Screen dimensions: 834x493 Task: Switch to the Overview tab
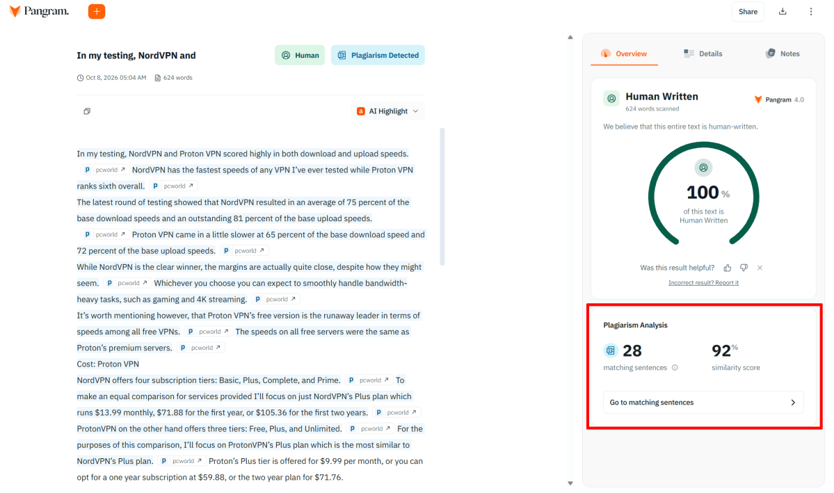pyautogui.click(x=624, y=54)
